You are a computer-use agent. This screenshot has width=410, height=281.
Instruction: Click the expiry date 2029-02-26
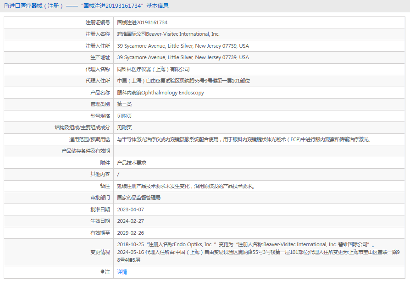[x=130, y=233]
